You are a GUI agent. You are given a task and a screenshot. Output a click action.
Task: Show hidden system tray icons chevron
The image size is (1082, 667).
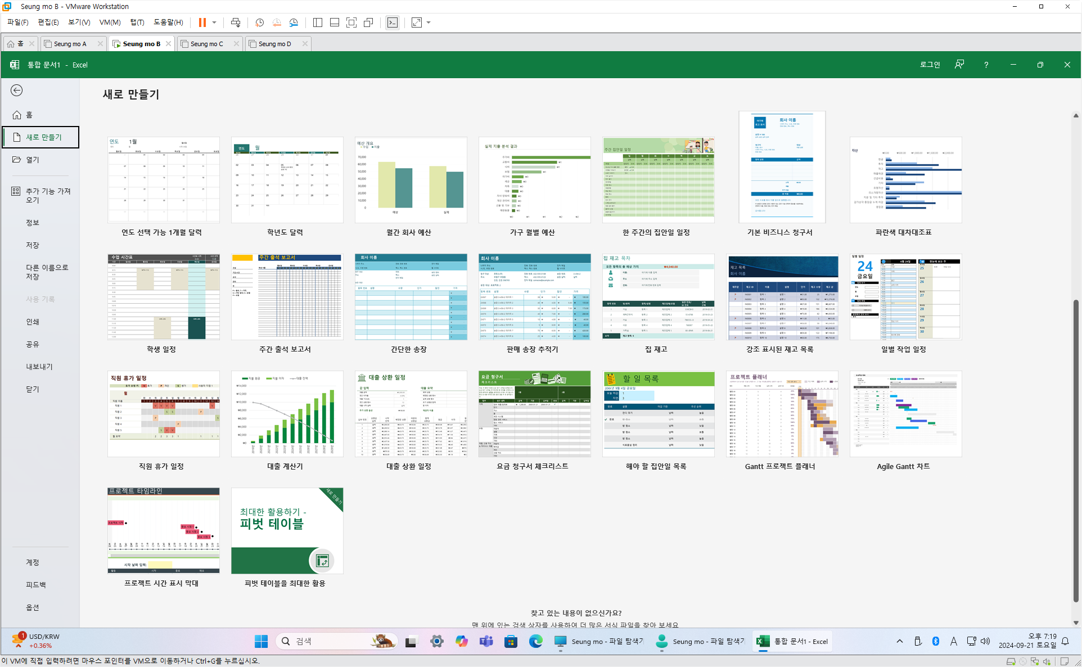(x=899, y=641)
